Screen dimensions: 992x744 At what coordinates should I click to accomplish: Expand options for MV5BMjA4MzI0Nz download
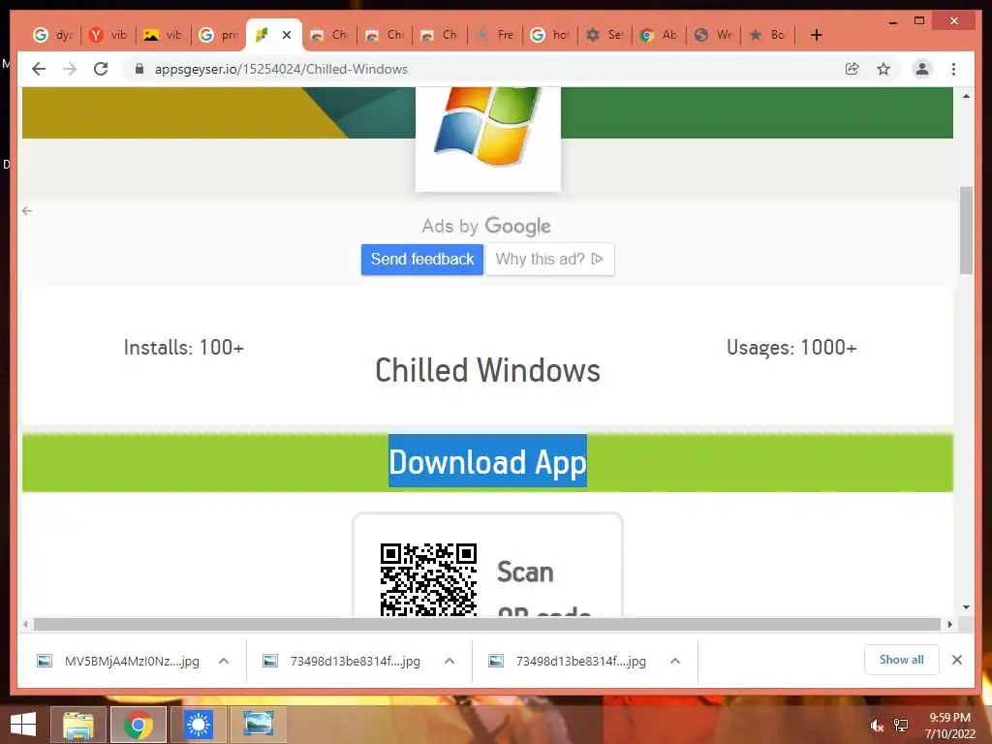click(x=224, y=661)
